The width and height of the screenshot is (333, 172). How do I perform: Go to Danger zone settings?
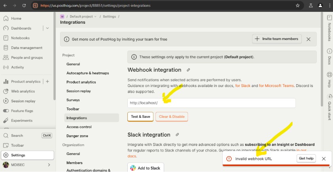77,136
